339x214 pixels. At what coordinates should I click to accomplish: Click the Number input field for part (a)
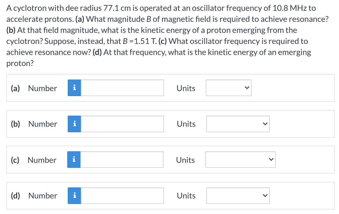click(122, 88)
